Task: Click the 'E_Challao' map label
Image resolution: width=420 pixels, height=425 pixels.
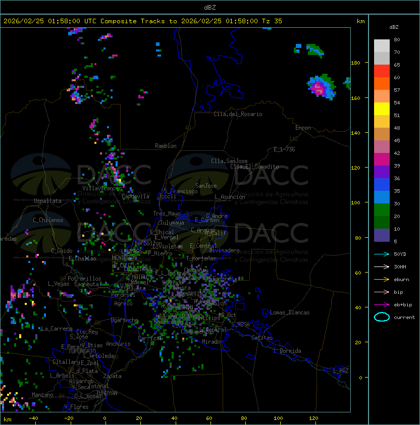Action: coord(82,258)
